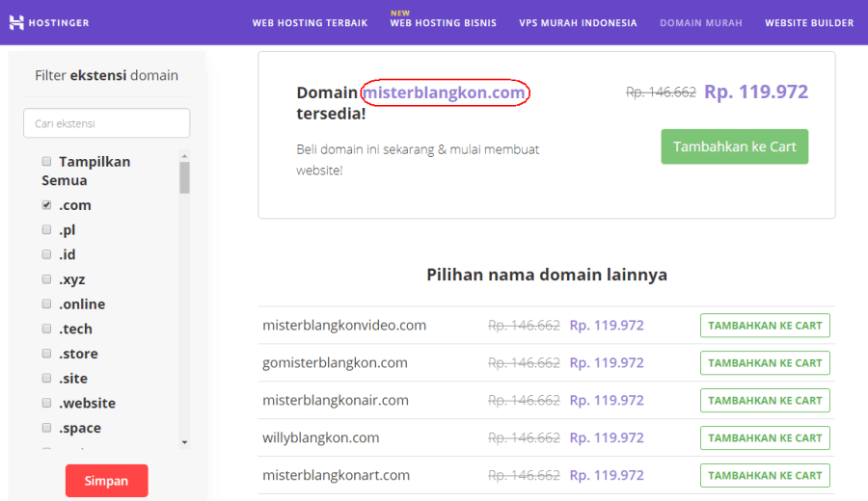This screenshot has height=501, width=868.
Task: Check the Tampilkan Semua checkbox
Action: pos(46,161)
